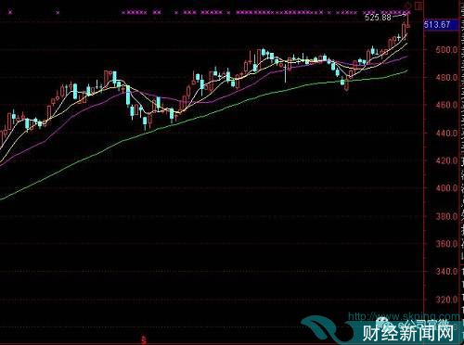Click the 400.0 price axis label
464x345 pixels.
pos(446,188)
